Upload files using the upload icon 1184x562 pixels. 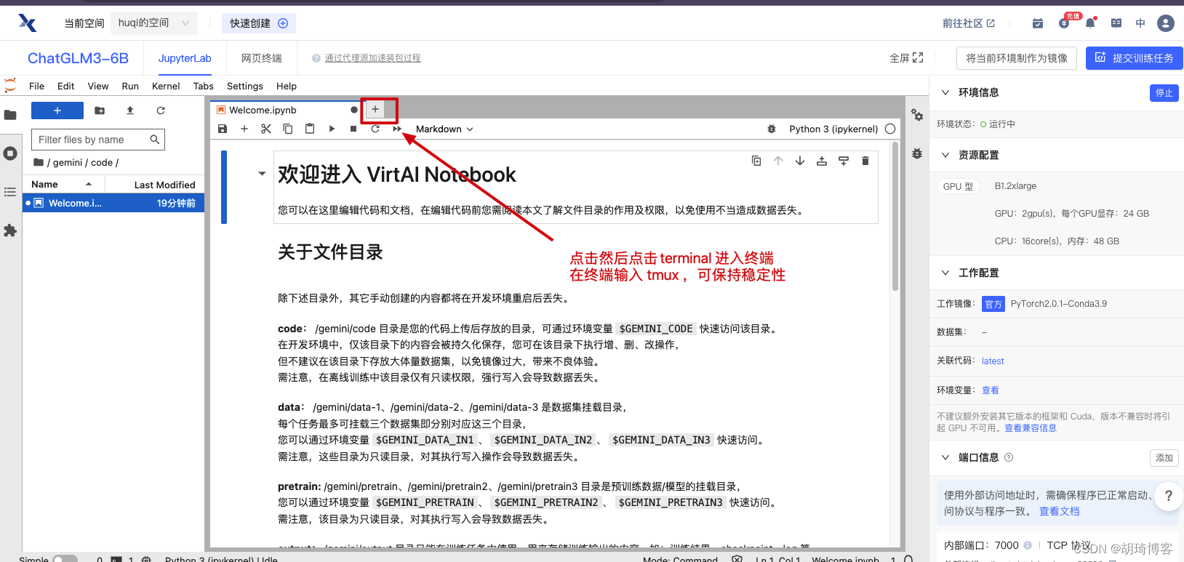(130, 111)
